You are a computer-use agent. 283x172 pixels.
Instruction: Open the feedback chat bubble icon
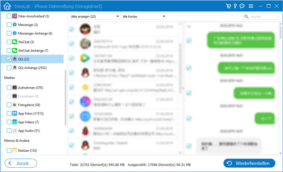242,6
